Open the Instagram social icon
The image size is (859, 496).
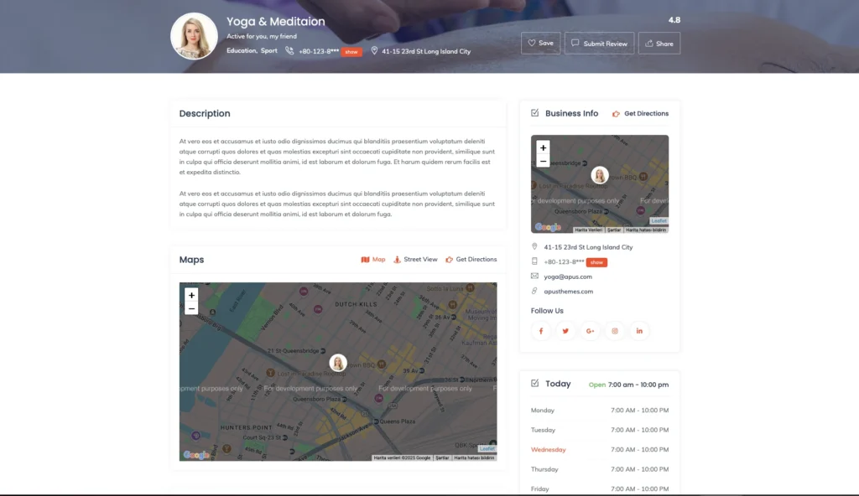(x=615, y=331)
